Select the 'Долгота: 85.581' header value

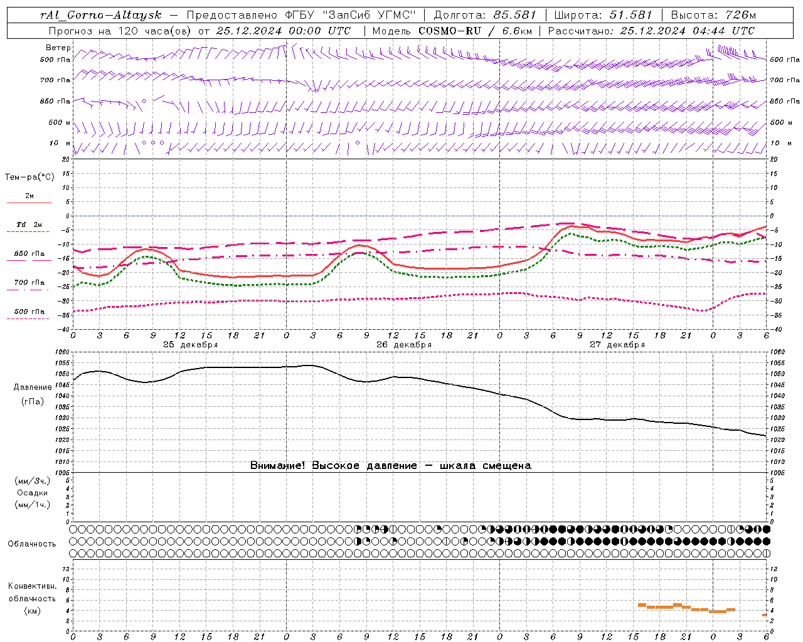pyautogui.click(x=486, y=15)
